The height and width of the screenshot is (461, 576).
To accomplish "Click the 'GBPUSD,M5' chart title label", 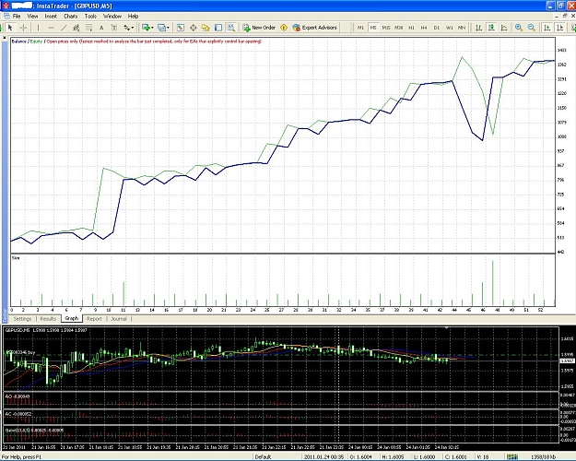I will point(18,330).
